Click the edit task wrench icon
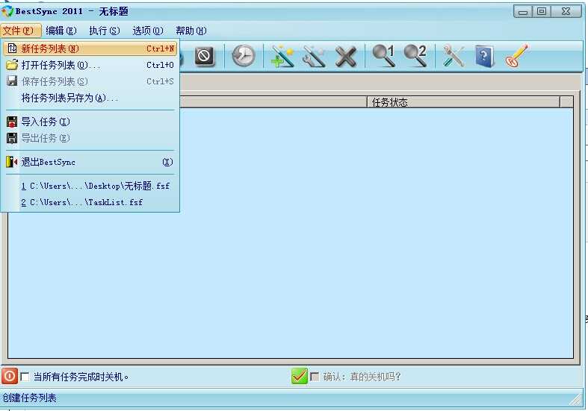Screen dimensions: 588x411 (x=314, y=57)
